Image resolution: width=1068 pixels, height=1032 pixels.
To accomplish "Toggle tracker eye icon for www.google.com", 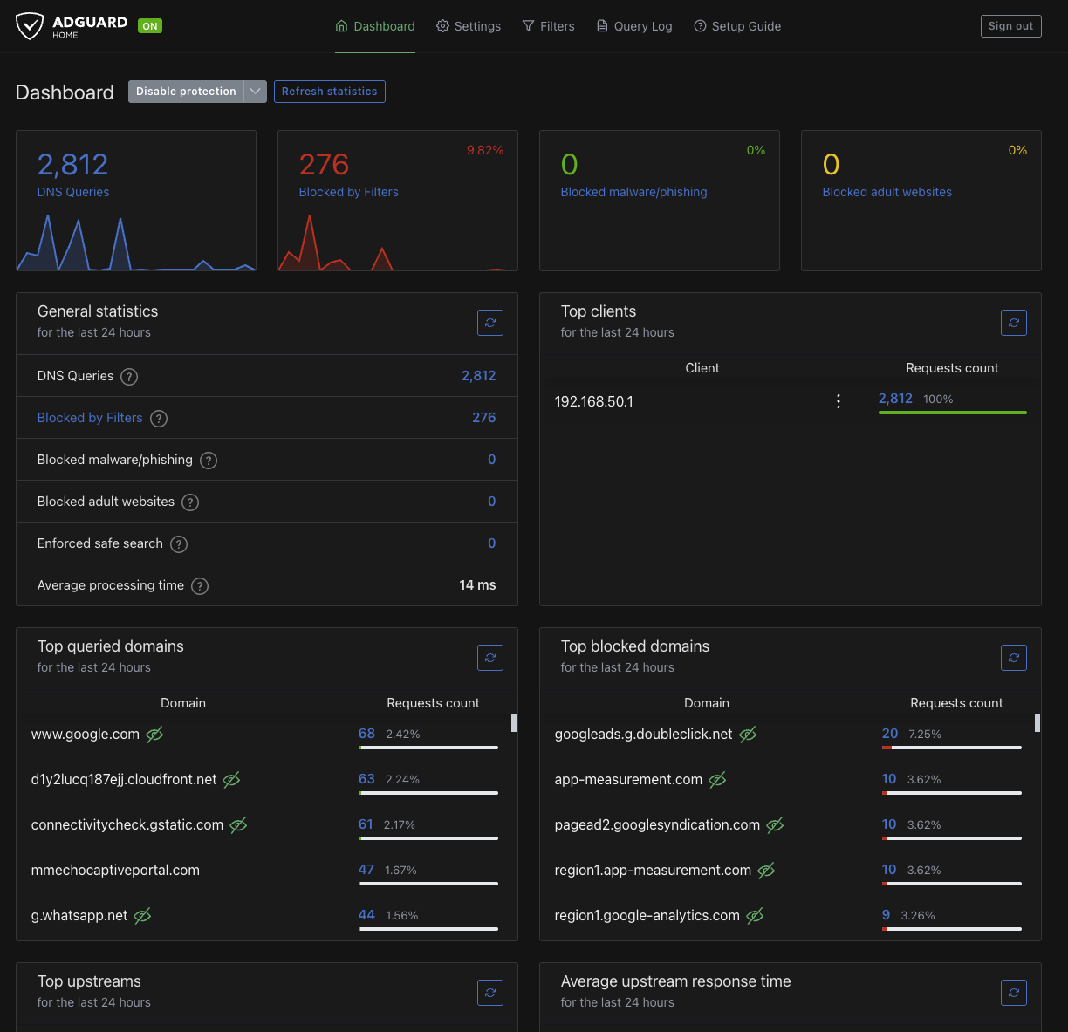I will (x=154, y=735).
